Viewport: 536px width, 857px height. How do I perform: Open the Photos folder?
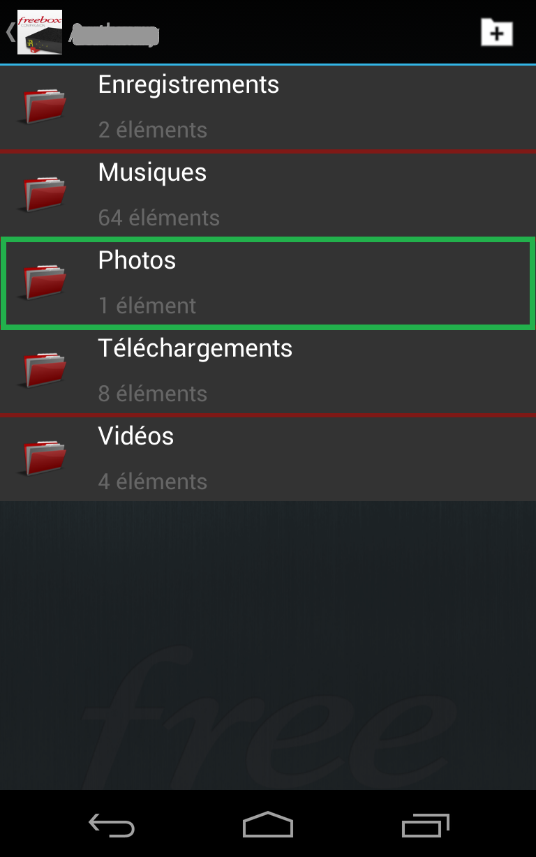click(268, 283)
